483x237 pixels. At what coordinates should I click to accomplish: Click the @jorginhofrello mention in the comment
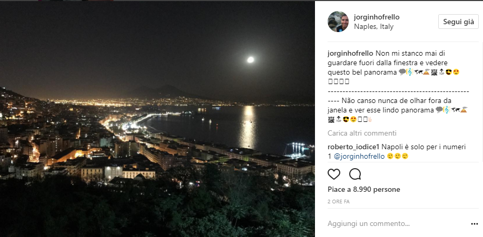[359, 157]
